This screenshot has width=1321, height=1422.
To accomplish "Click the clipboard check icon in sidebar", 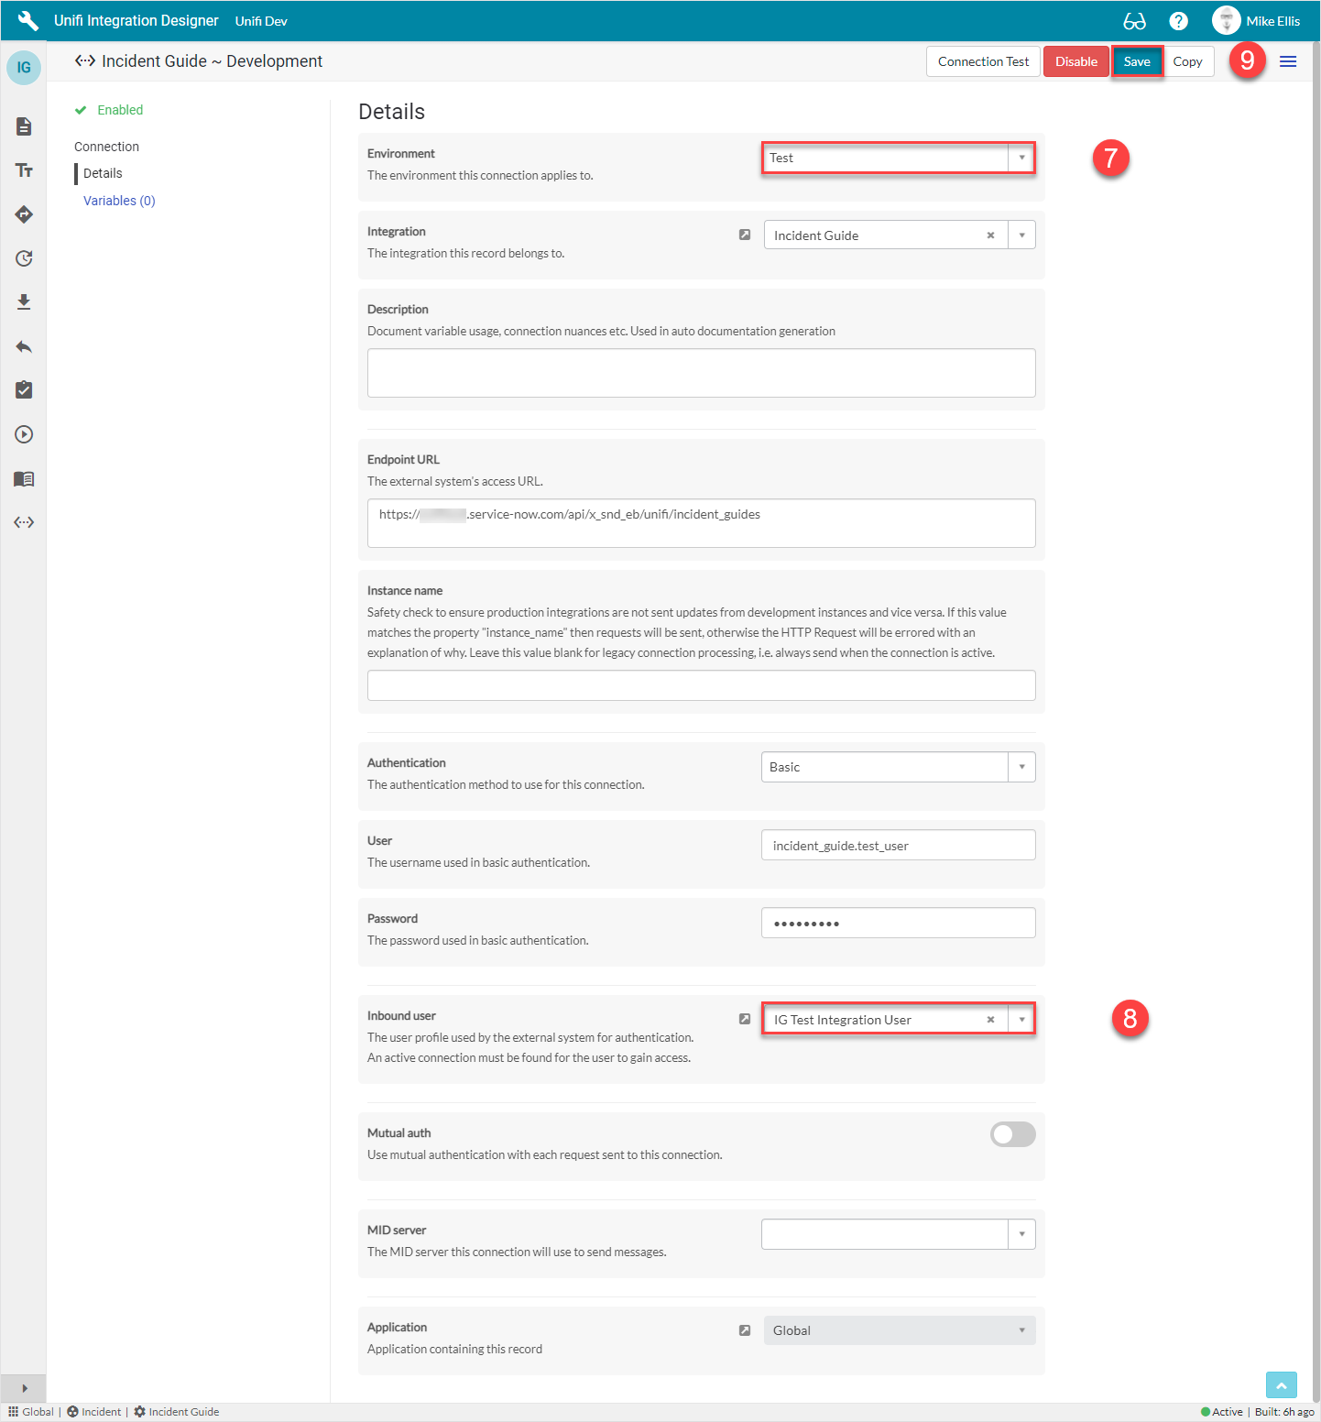I will pyautogui.click(x=24, y=390).
